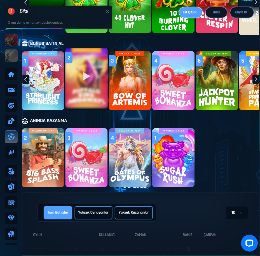
Task: Click the Kayıt Ol register button
Action: tap(242, 12)
